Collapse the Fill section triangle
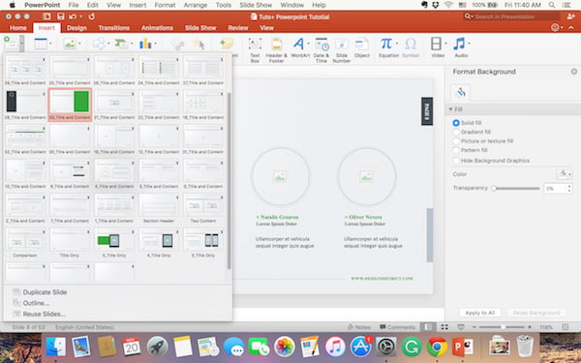Image resolution: width=581 pixels, height=363 pixels. (450, 109)
